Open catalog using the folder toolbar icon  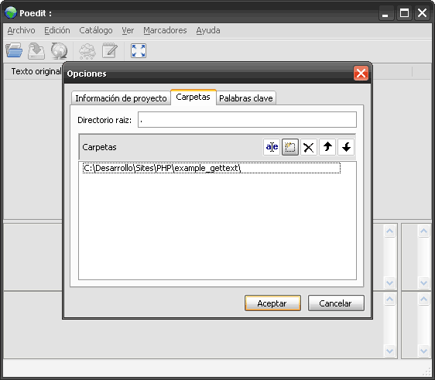click(14, 51)
